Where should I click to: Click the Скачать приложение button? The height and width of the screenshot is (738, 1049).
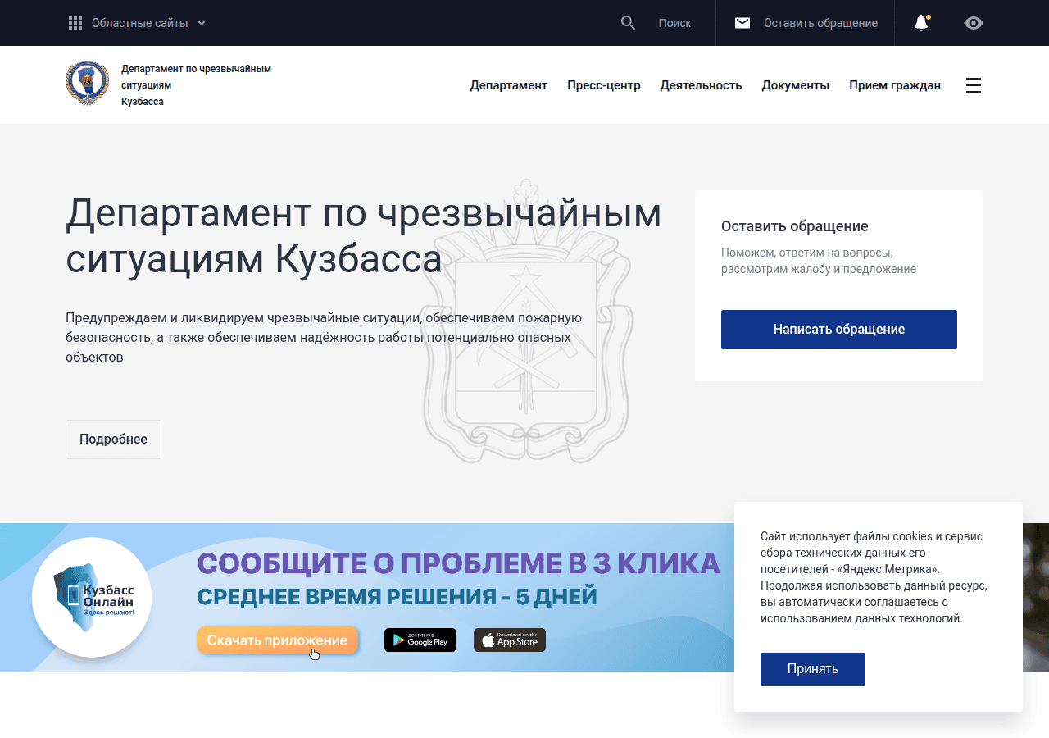[x=277, y=640]
